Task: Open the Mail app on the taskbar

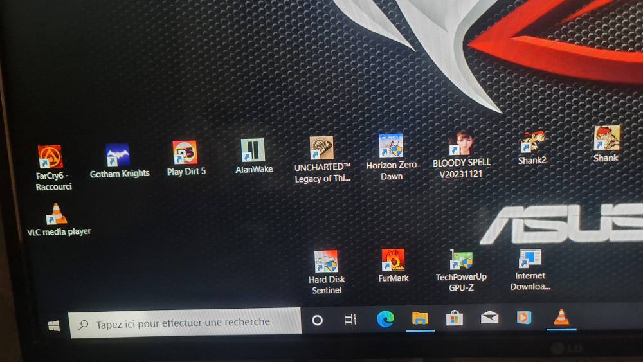Action: click(x=489, y=318)
